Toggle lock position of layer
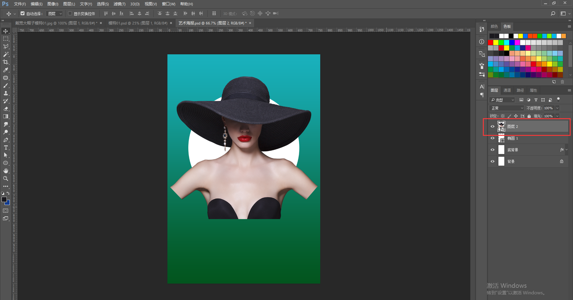Screen dimensions: 573x300 pos(516,116)
